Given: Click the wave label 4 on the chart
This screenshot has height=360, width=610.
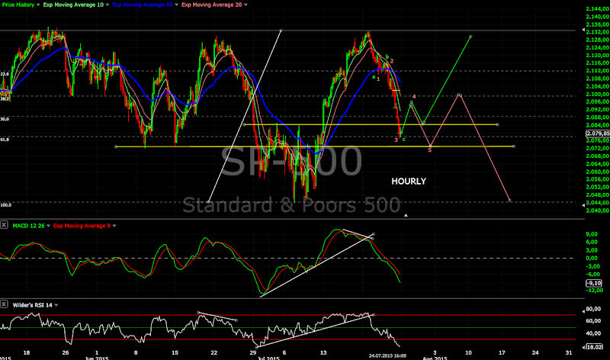Looking at the screenshot, I should tap(414, 97).
